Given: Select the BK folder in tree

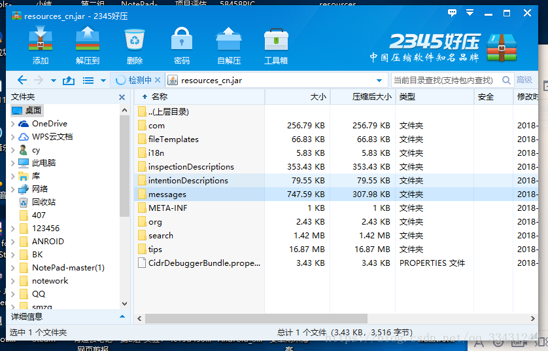Looking at the screenshot, I should (x=31, y=255).
